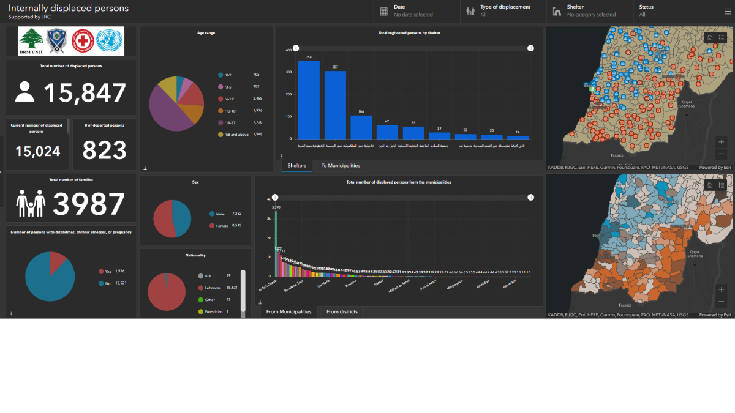
Task: Expand the collapsed side panel arrow at left edge
Action: (x=1, y=172)
